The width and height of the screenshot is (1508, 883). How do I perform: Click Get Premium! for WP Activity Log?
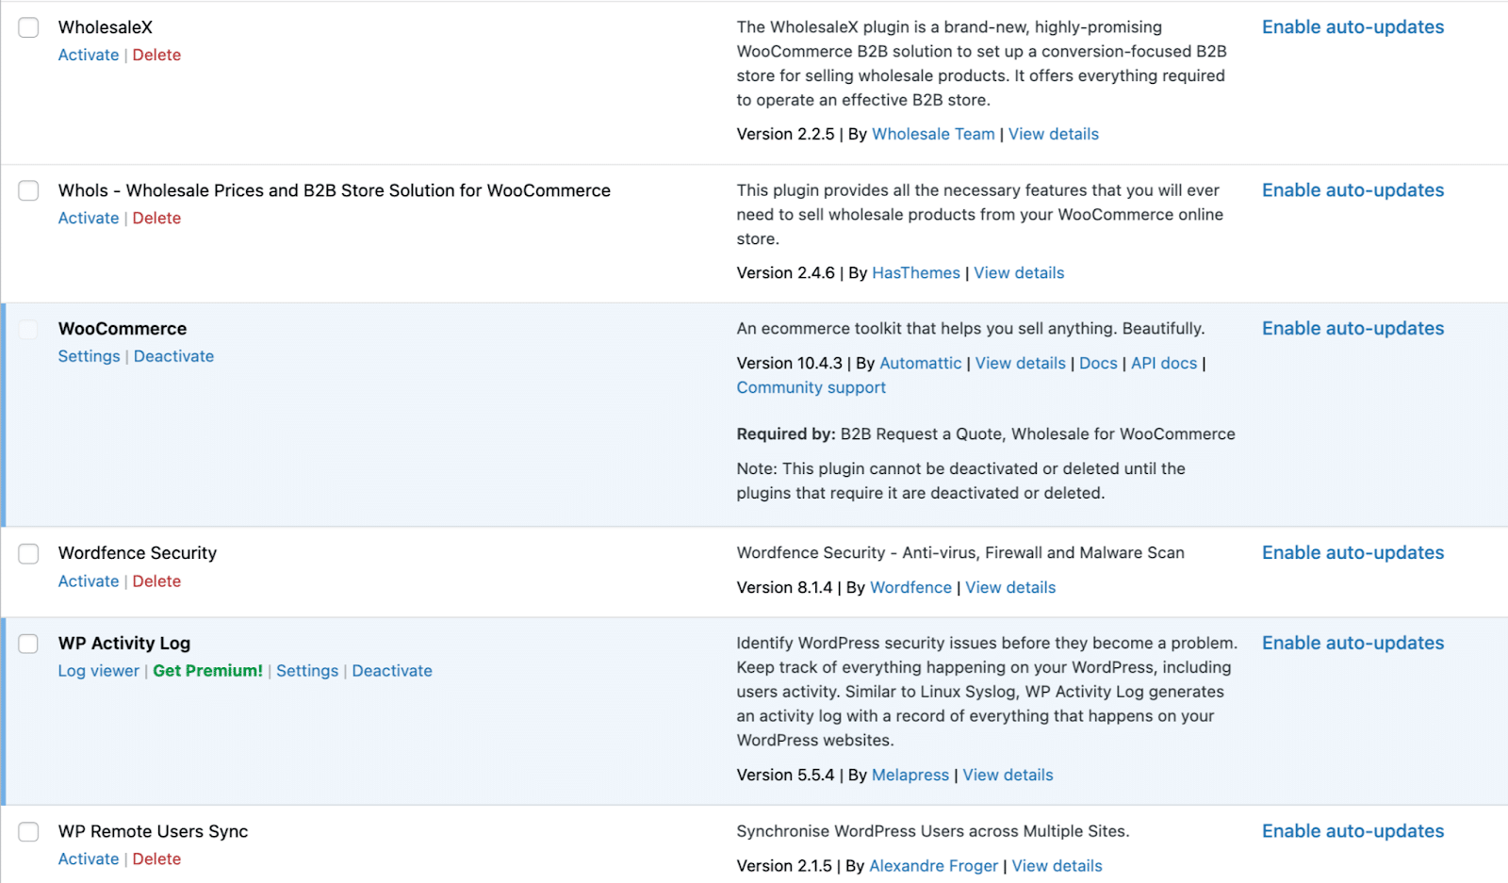pos(207,671)
